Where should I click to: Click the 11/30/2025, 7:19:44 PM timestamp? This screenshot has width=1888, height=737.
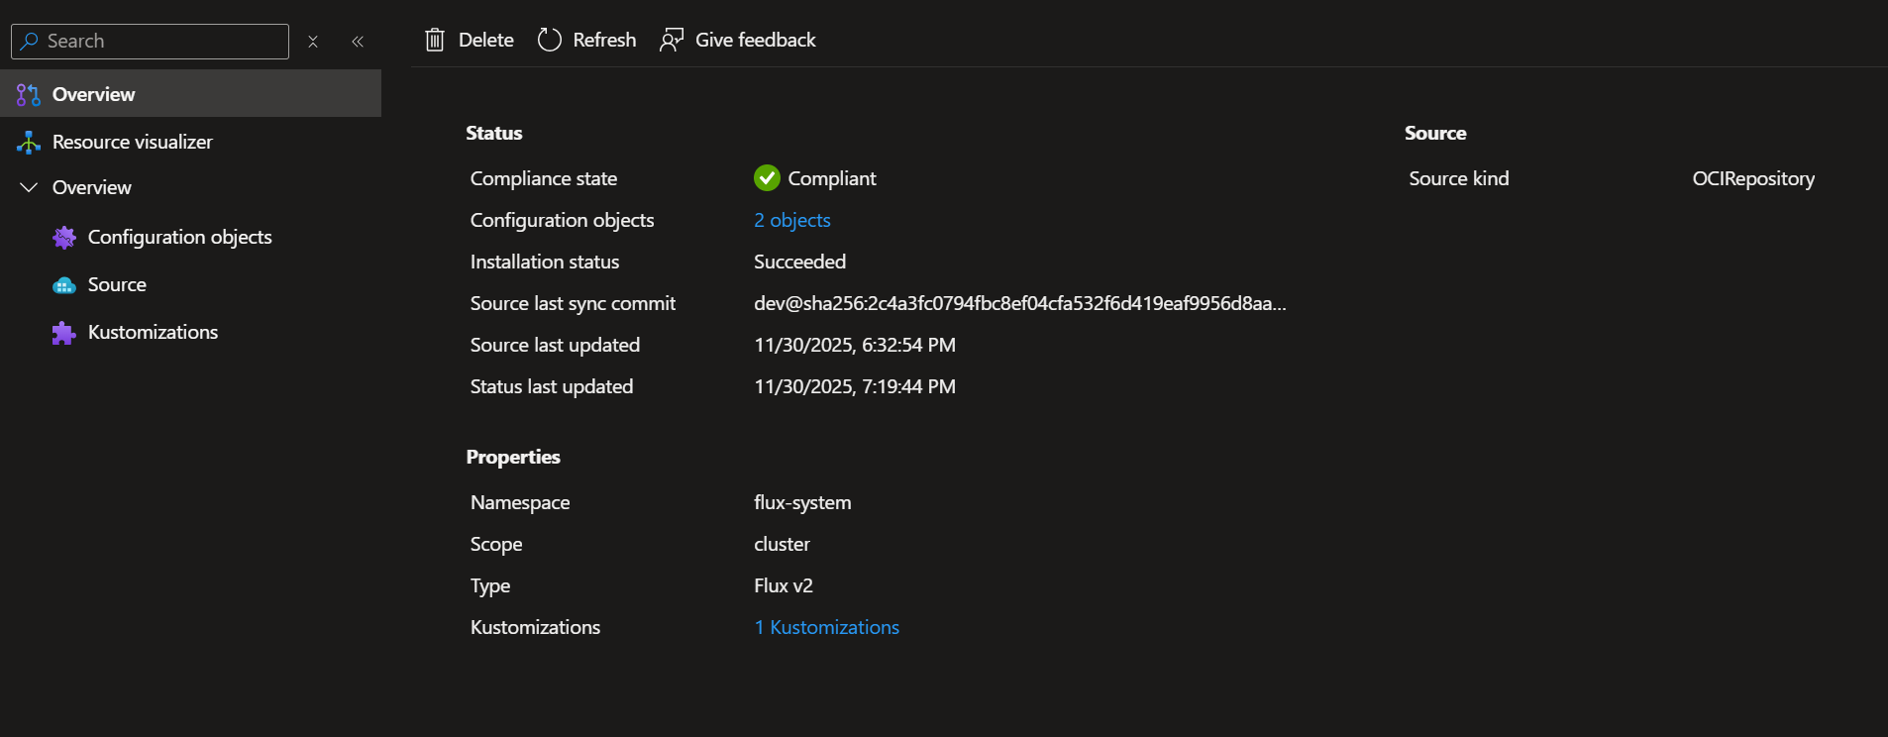(x=855, y=386)
